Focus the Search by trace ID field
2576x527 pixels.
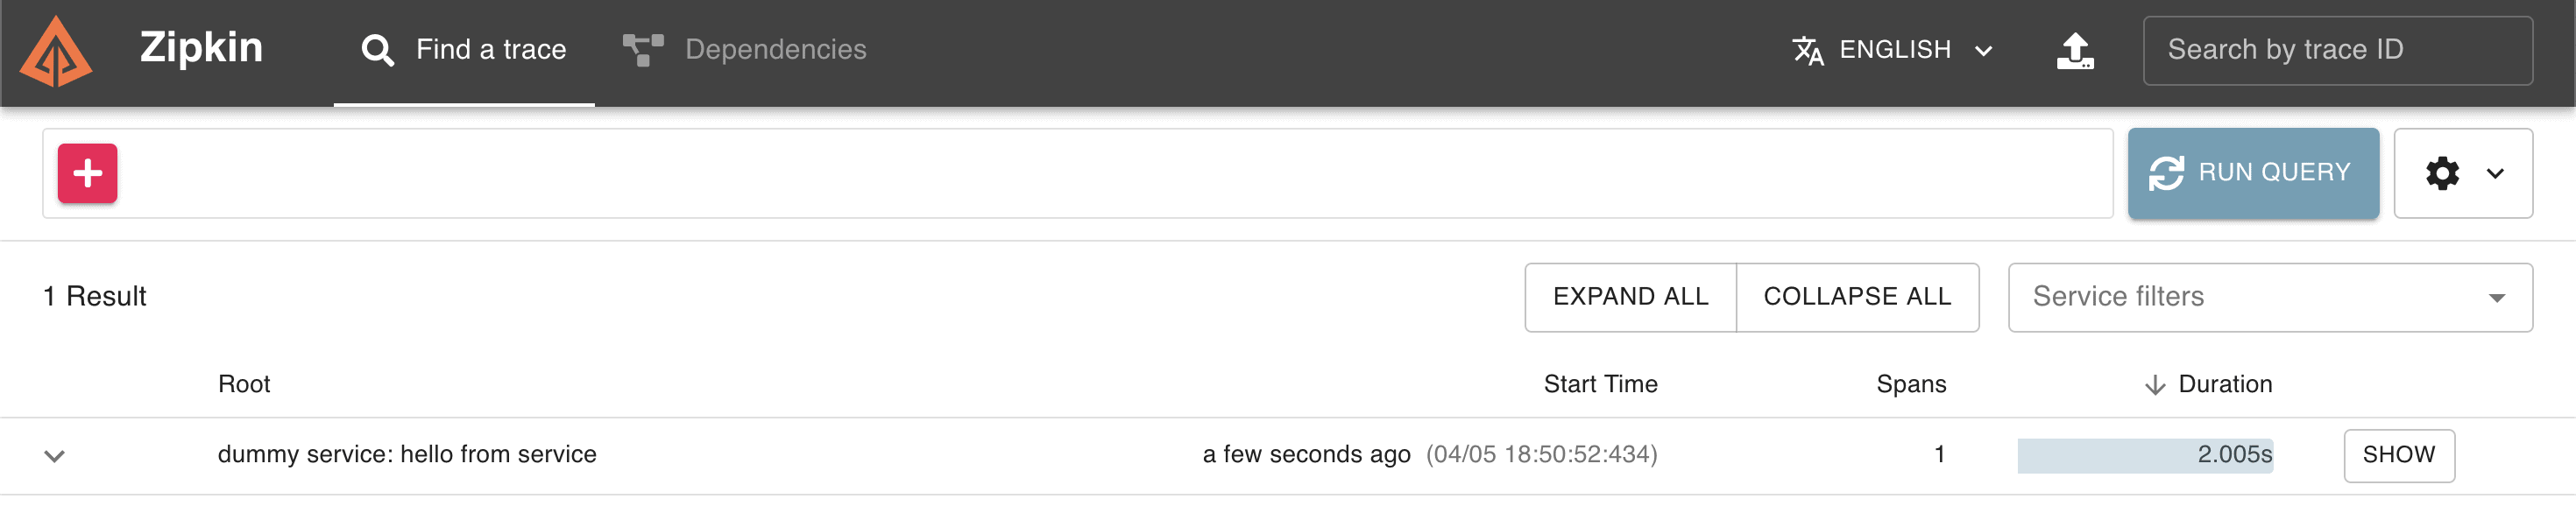[2337, 50]
